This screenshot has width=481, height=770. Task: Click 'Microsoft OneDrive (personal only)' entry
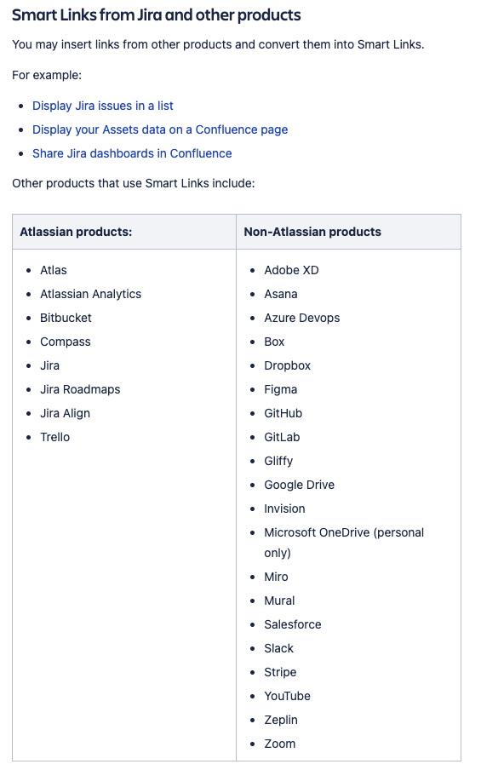(344, 543)
